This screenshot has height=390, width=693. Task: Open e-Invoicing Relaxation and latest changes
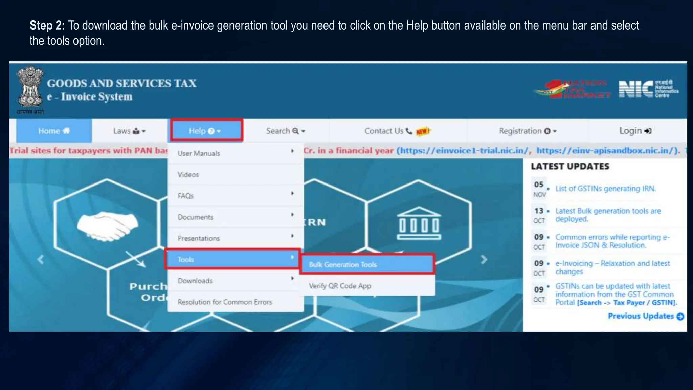[x=612, y=267]
